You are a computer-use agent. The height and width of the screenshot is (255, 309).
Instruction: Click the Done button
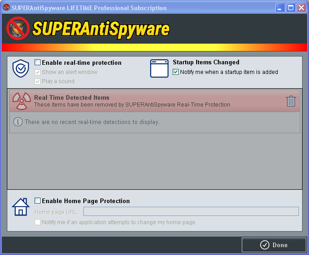[274, 245]
